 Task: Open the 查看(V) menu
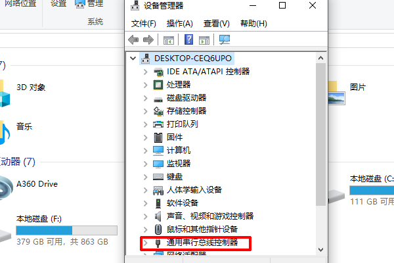point(216,24)
